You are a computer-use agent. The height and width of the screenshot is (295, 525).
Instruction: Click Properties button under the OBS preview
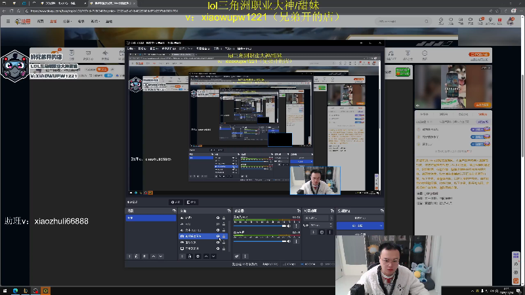click(175, 202)
